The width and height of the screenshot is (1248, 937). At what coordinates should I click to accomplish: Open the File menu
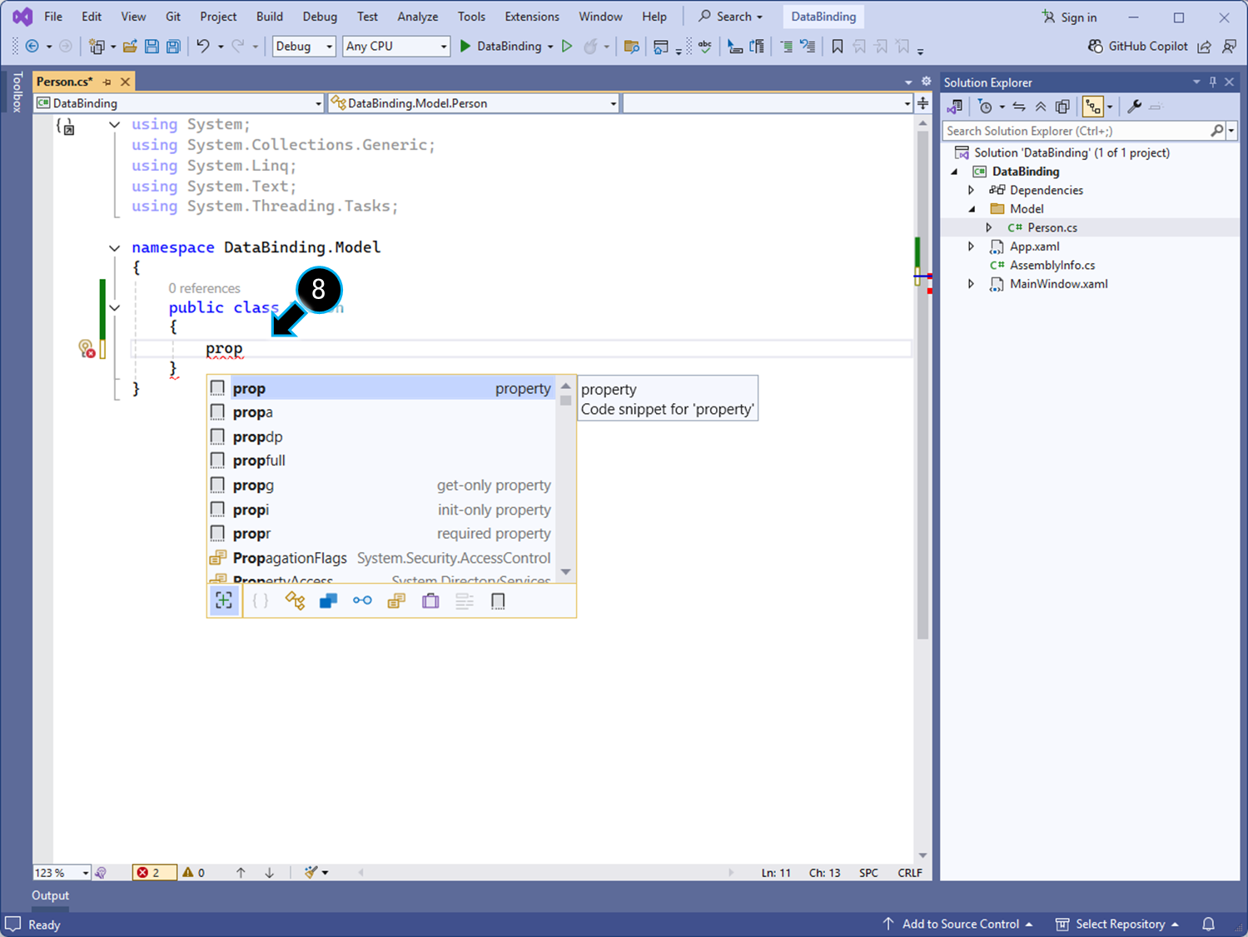point(53,17)
